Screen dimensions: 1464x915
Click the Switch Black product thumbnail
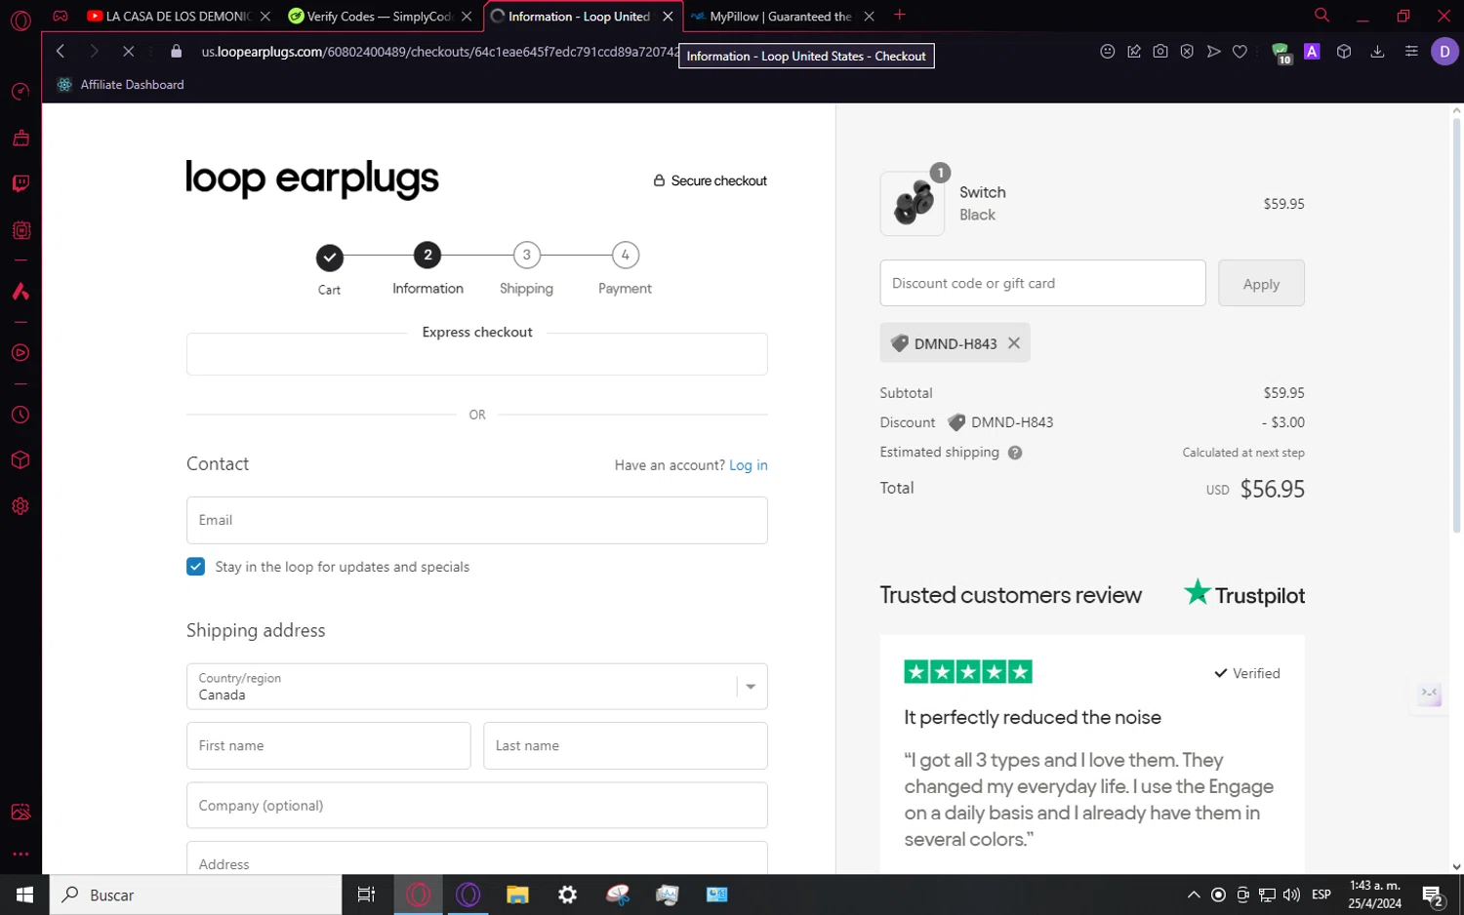(913, 204)
